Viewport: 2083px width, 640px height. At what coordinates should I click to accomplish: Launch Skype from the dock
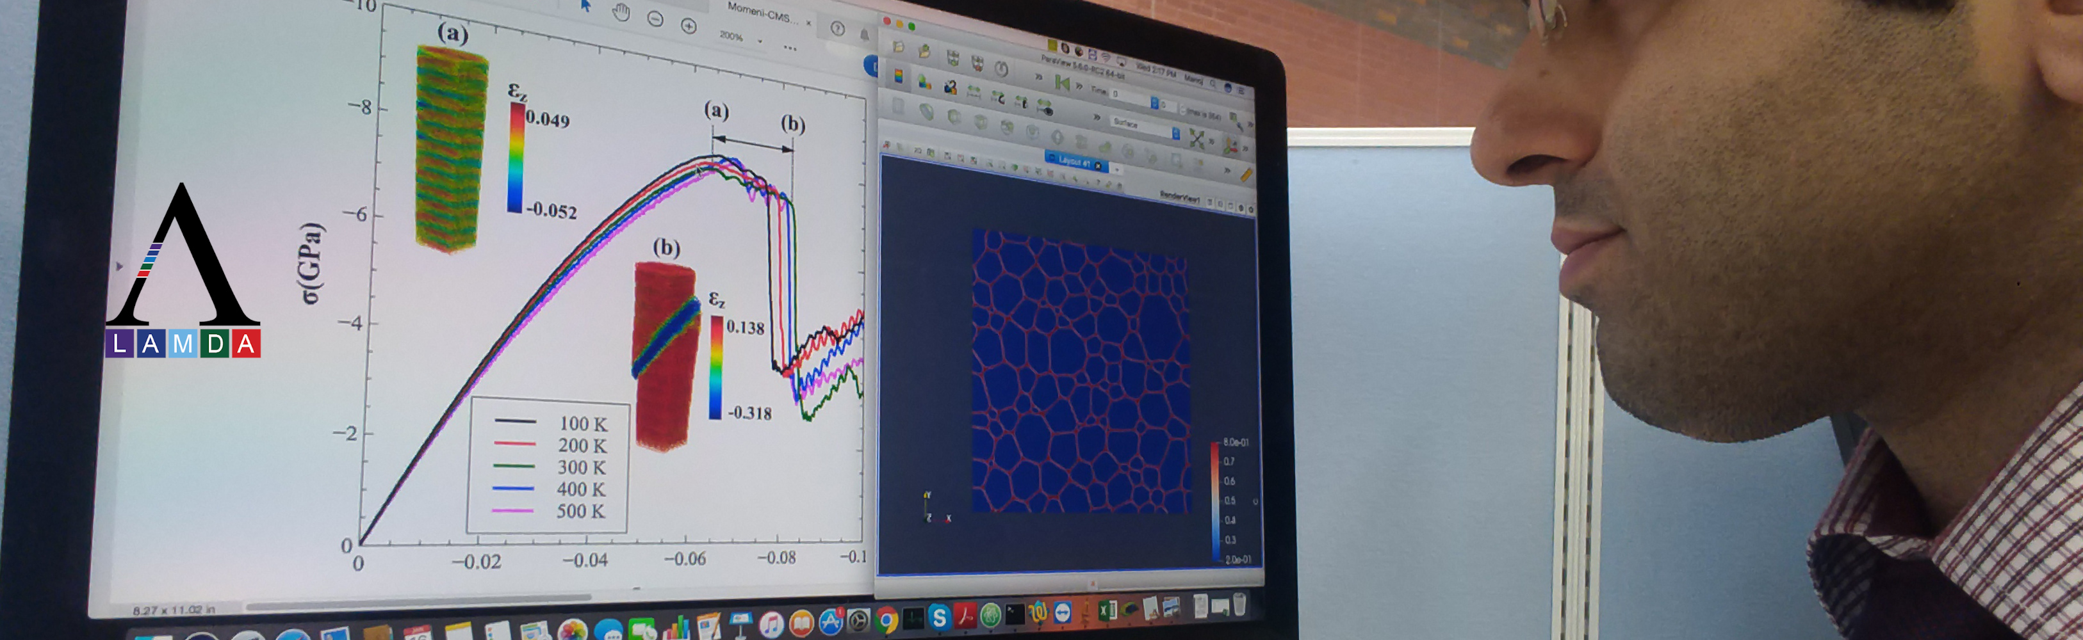(939, 618)
